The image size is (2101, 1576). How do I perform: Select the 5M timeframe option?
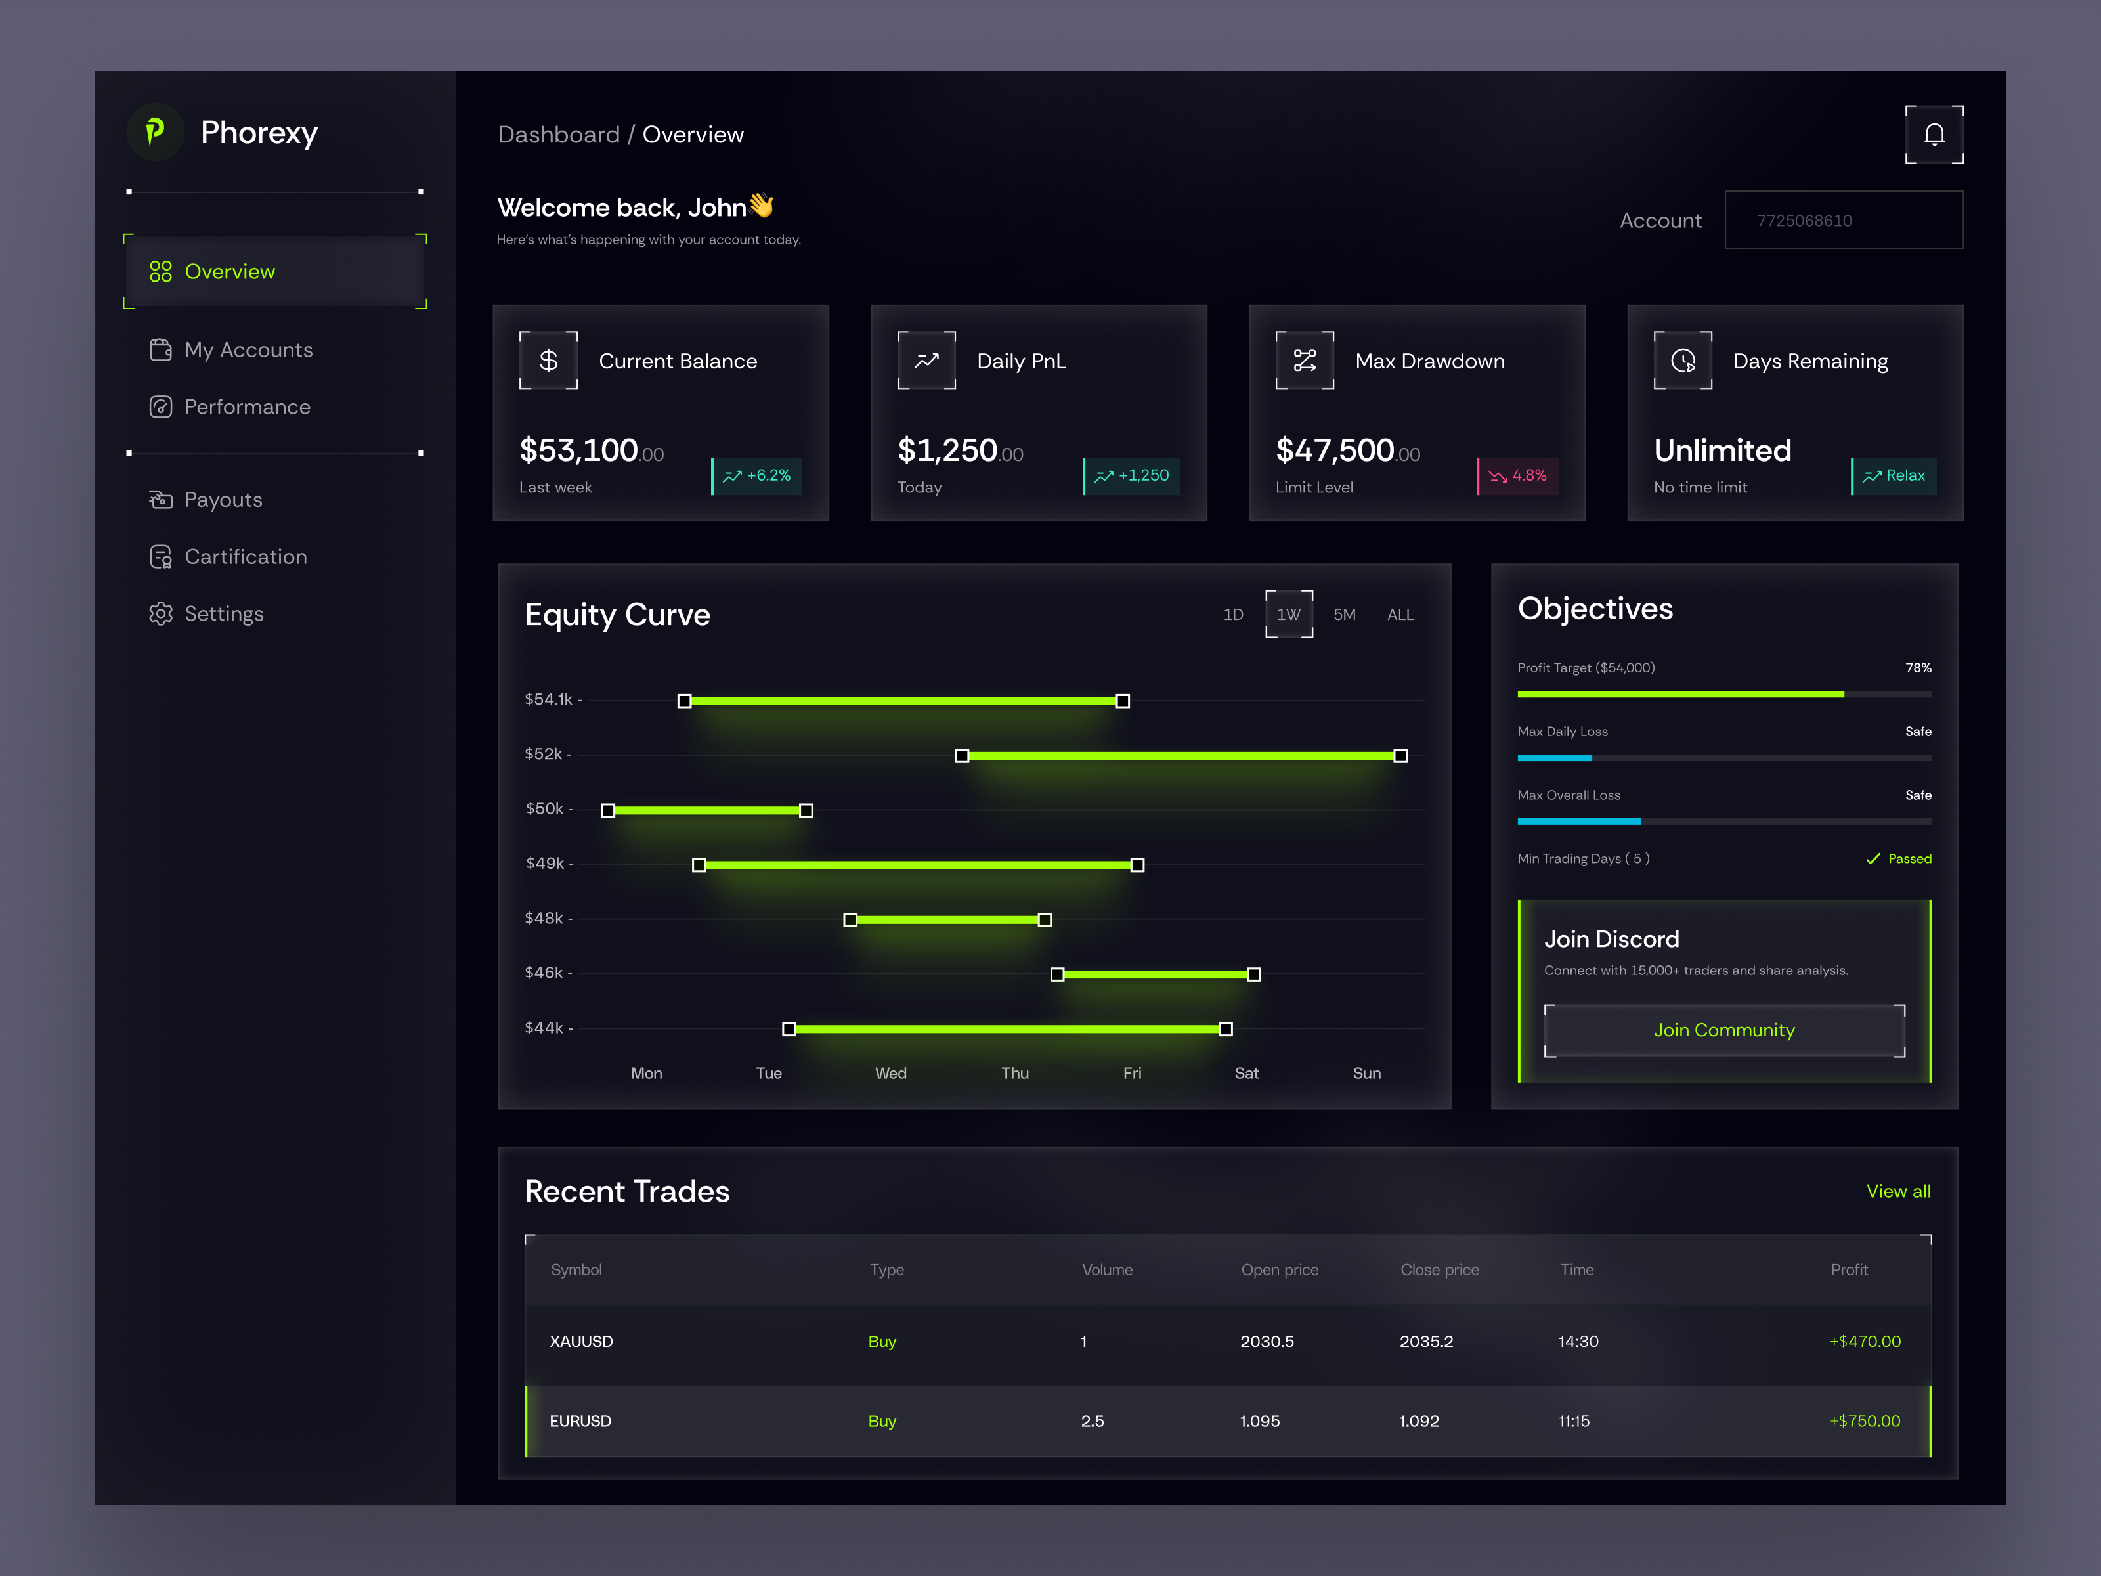(1345, 615)
